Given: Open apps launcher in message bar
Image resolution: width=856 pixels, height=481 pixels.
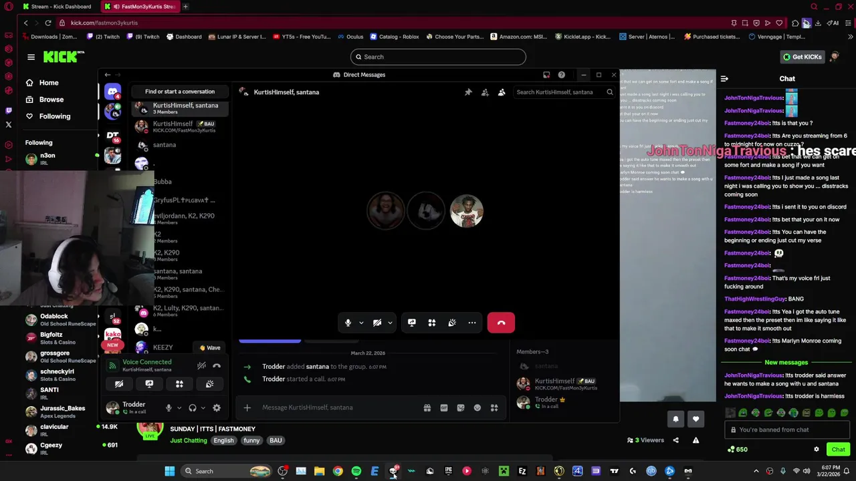Looking at the screenshot, I should click(494, 408).
